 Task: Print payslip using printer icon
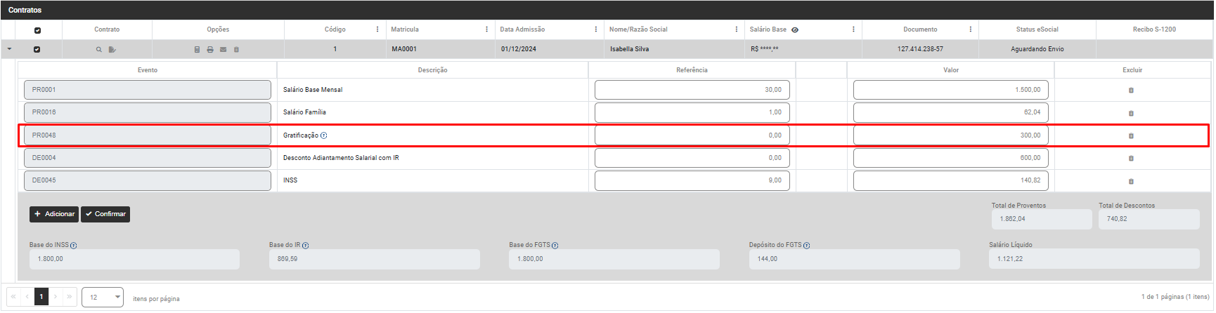point(210,50)
